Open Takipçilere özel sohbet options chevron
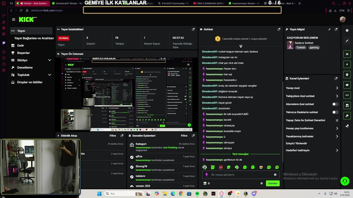Screen dimensions: 353x198 pos(337,96)
